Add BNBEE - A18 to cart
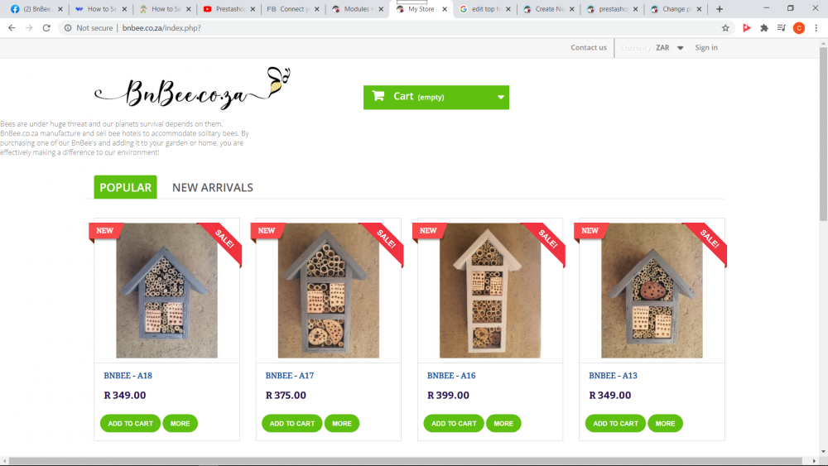 (x=131, y=423)
